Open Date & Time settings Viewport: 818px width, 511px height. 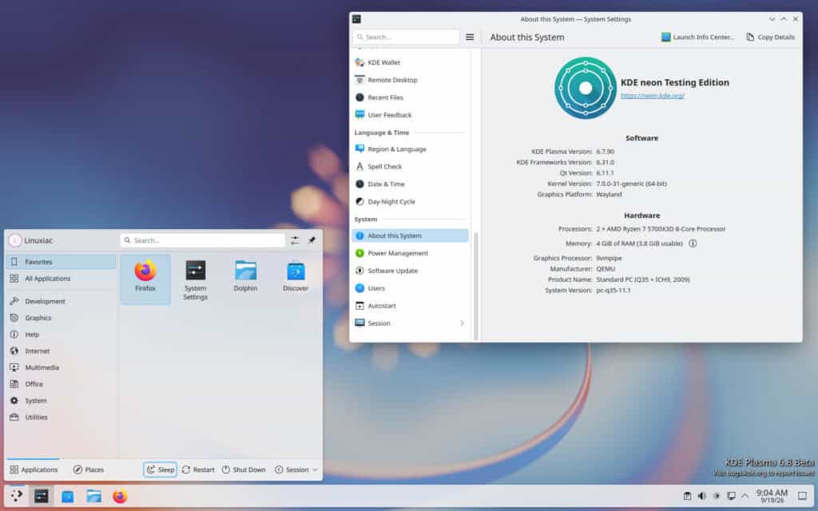tap(410, 184)
